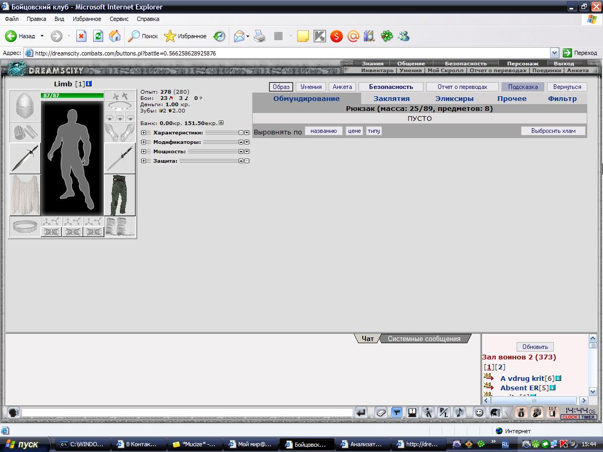Image resolution: width=603 pixels, height=452 pixels.
Task: Switch display to CLOCK mode
Action: click(570, 417)
